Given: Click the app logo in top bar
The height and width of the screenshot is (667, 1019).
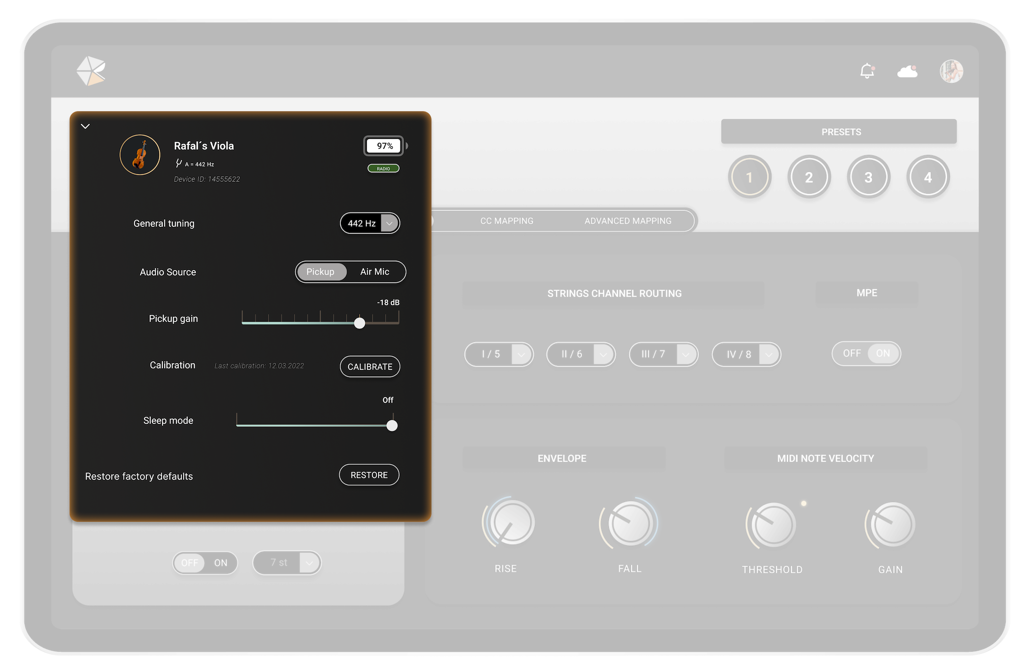Looking at the screenshot, I should pyautogui.click(x=91, y=71).
